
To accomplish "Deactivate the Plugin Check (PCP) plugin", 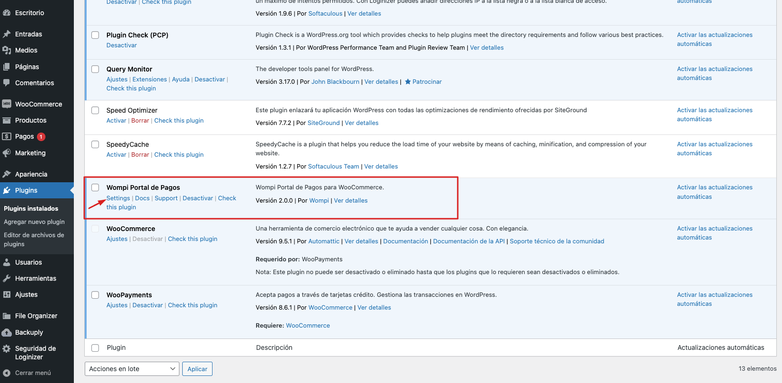I will point(122,45).
